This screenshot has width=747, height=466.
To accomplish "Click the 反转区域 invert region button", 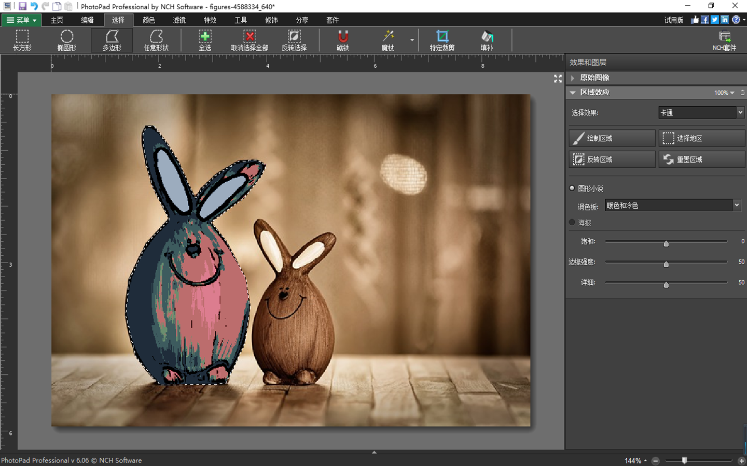I will click(612, 159).
